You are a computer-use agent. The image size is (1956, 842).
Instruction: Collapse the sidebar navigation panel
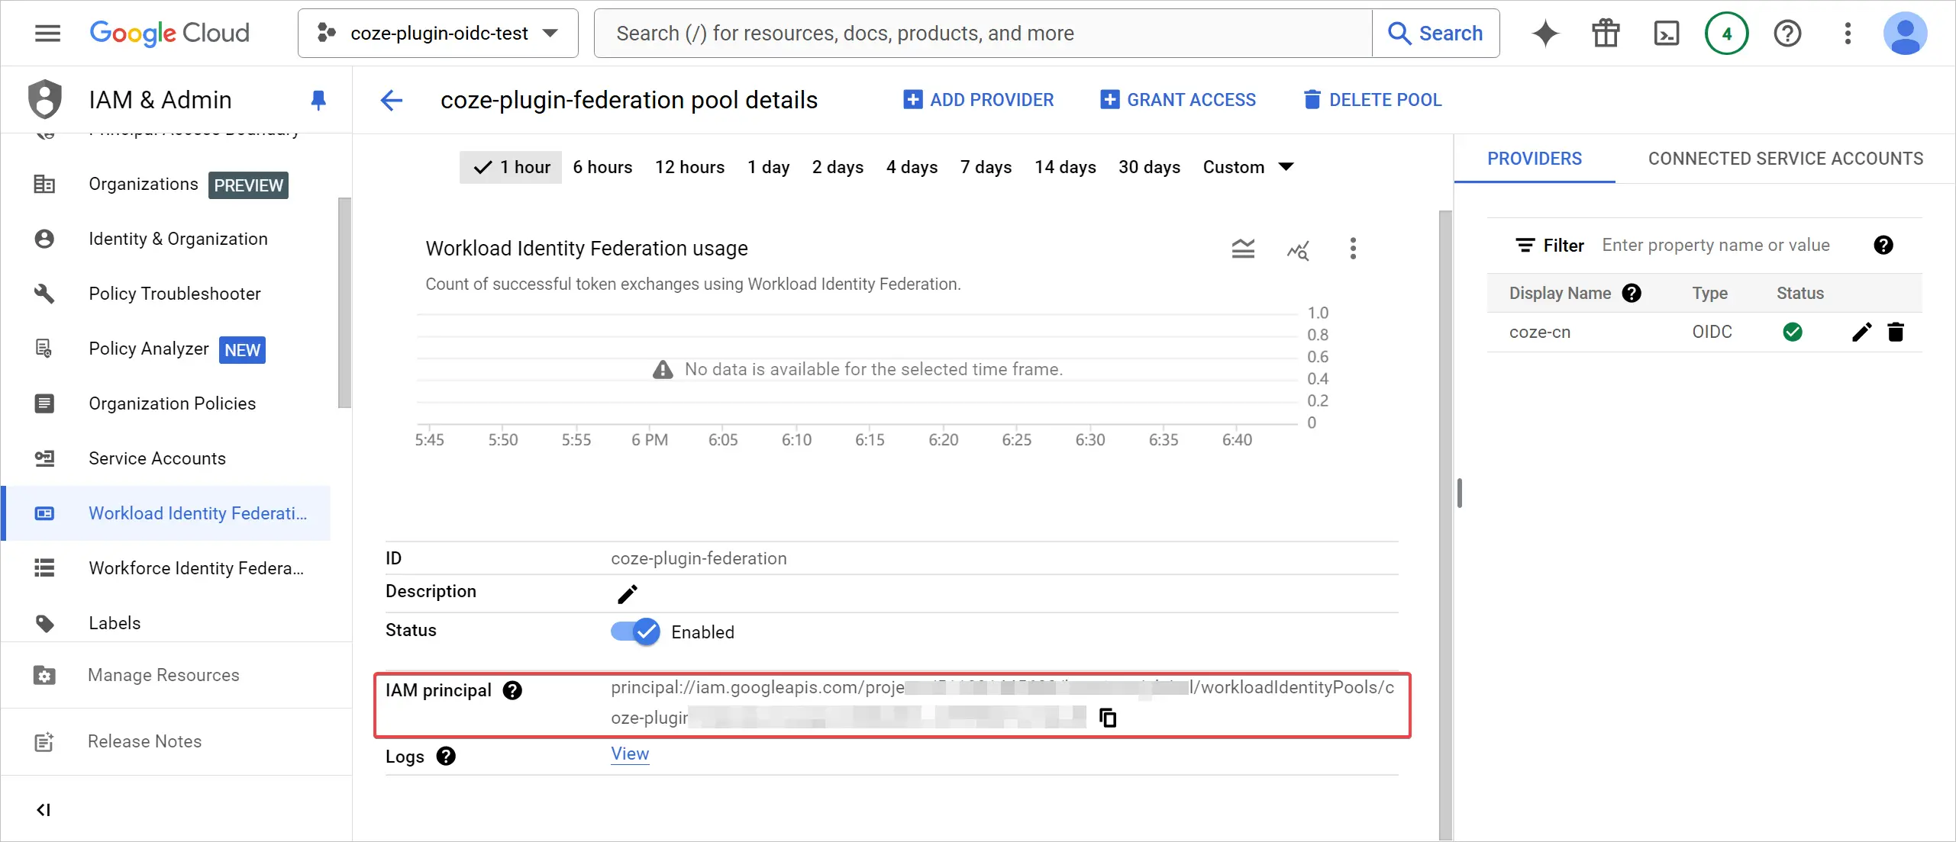(x=44, y=810)
